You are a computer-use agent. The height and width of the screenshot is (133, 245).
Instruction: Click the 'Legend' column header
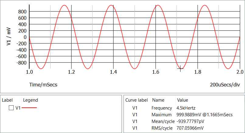[x=30, y=100]
